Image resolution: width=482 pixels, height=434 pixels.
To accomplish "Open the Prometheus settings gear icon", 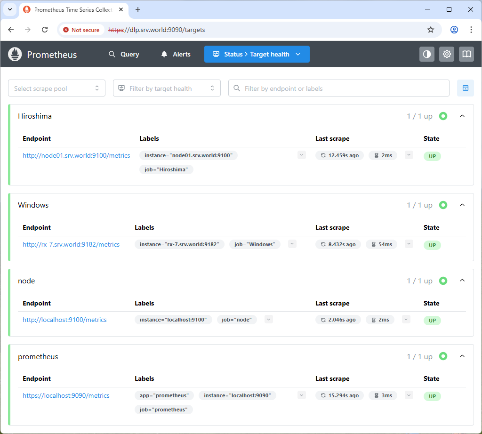I will pyautogui.click(x=447, y=54).
